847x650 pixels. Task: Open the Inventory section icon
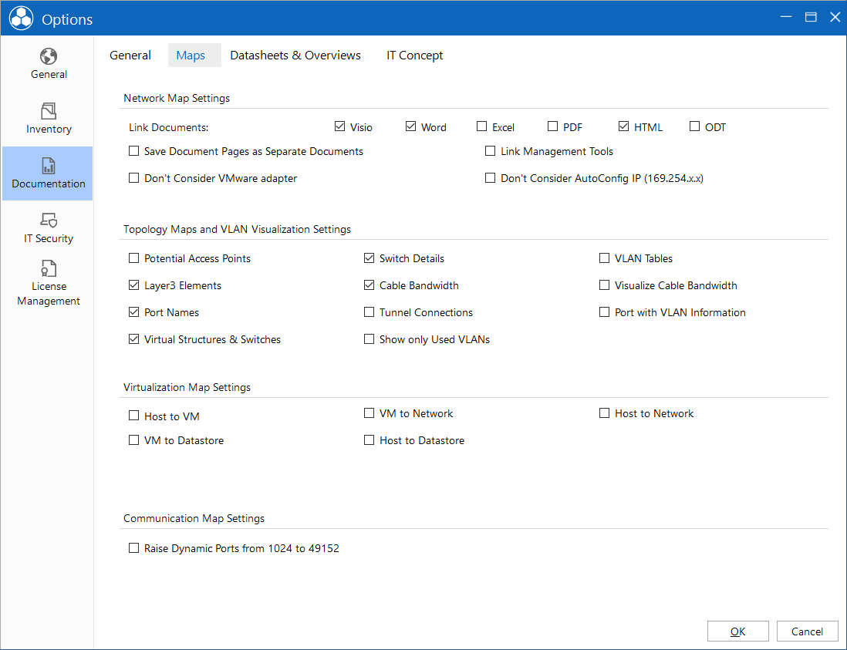[49, 111]
